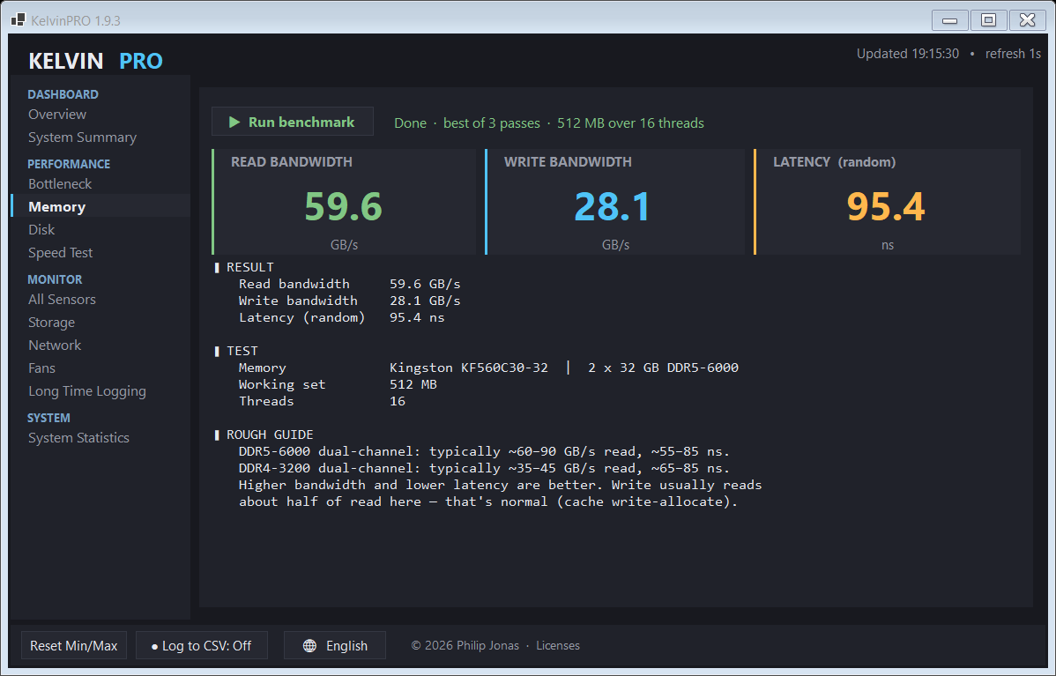This screenshot has width=1056, height=676.
Task: Click the 'DDR5-6000 dual-channel' guide line
Action: tap(484, 451)
